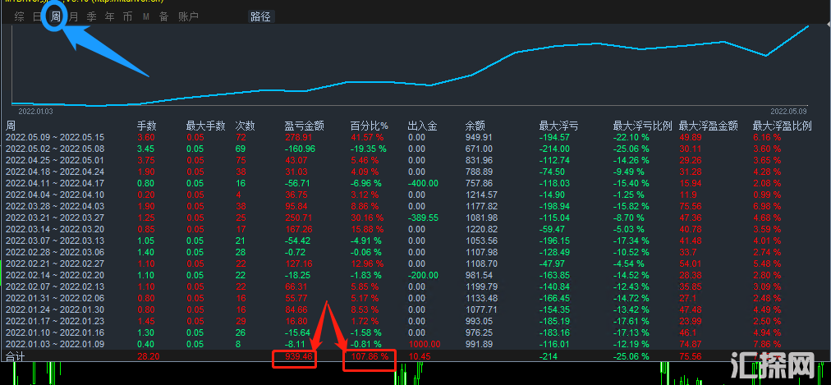Screen dimensions: 831x385
Task: Switch to the 周 (weekly) tab
Action: [x=55, y=16]
